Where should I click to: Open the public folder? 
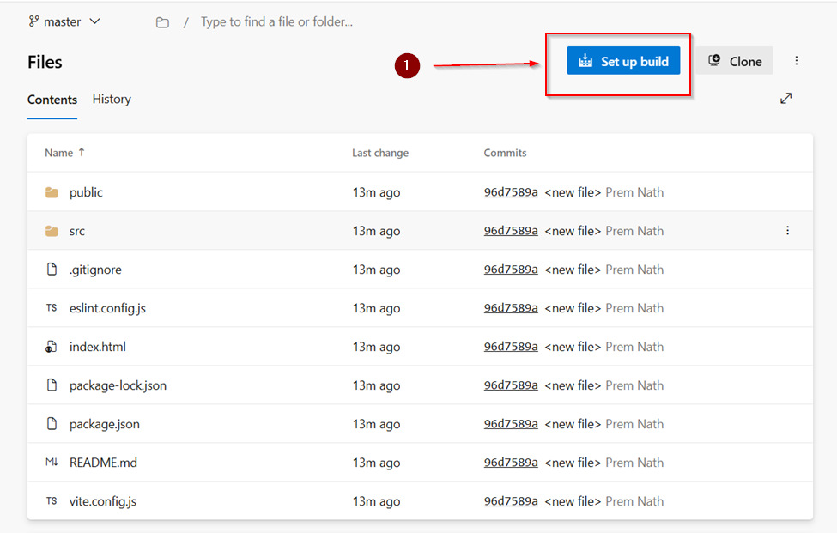86,192
